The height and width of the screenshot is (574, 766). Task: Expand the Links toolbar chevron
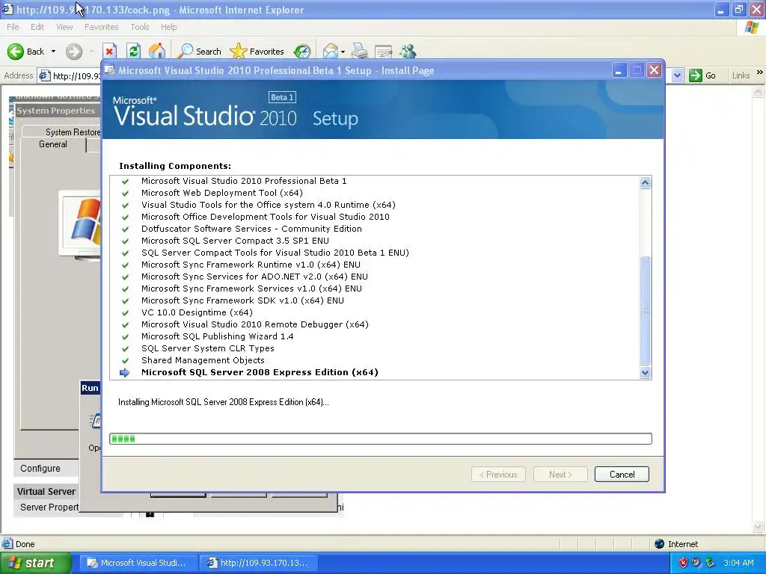pyautogui.click(x=760, y=72)
